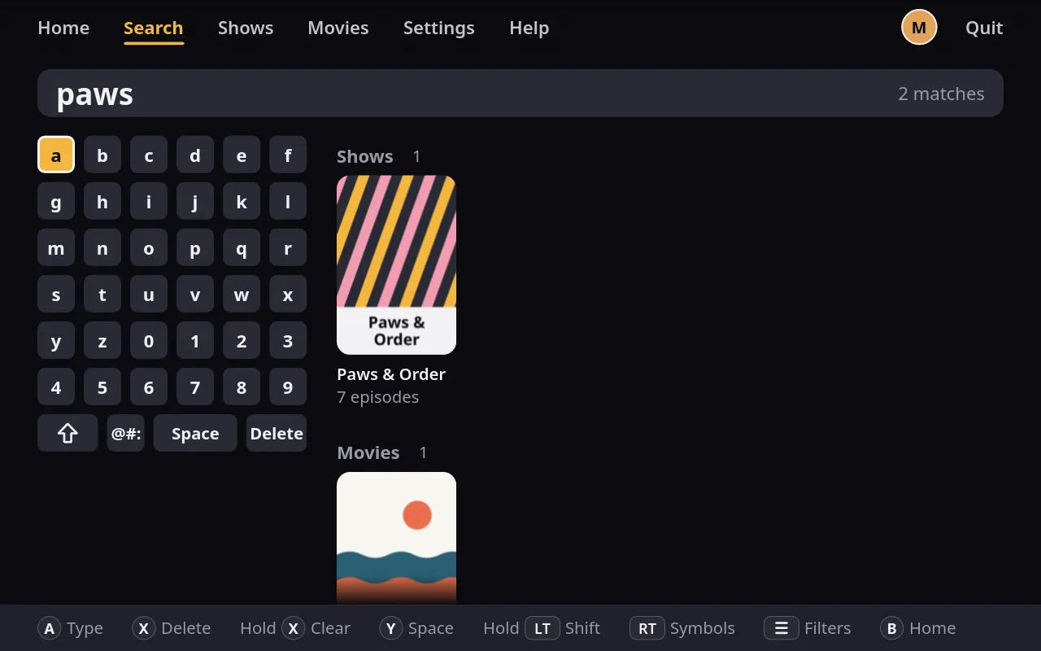Tap the letter x key
Image resolution: width=1041 pixels, height=651 pixels.
[288, 294]
